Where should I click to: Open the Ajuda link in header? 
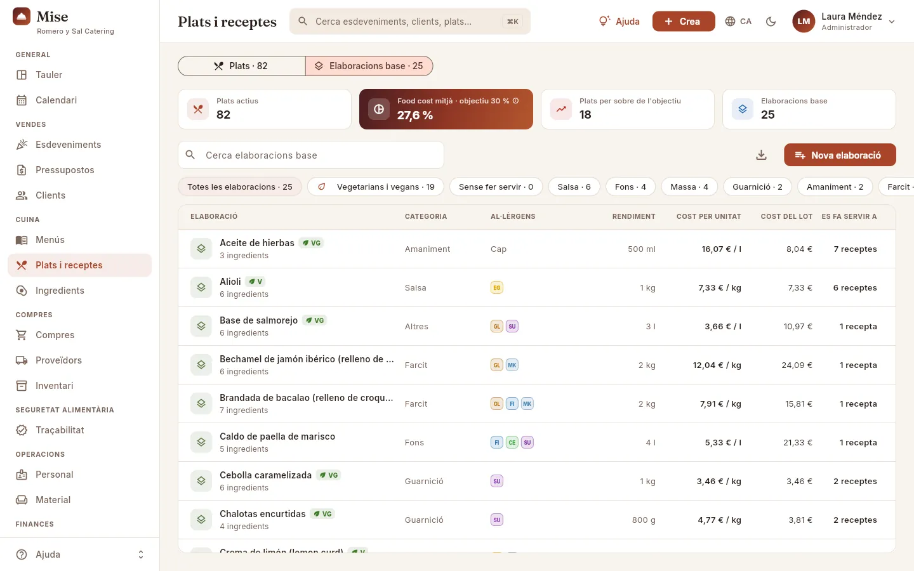tap(619, 22)
